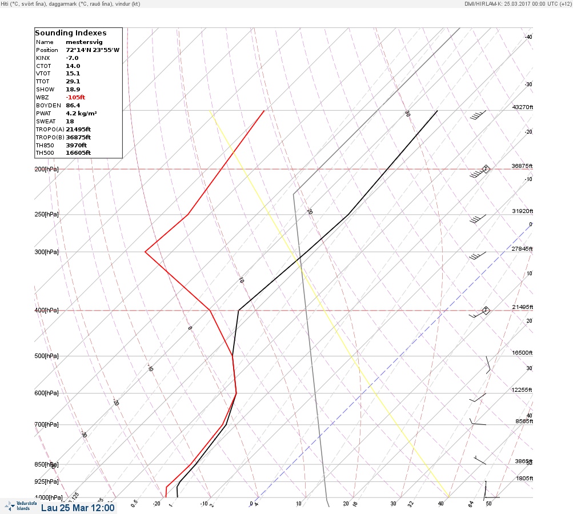
Task: Click the red WBZ value -105ft
Action: (75, 97)
